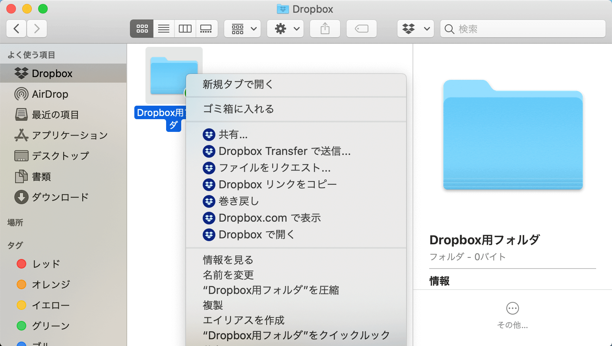Select the グリーン tag in the sidebar
This screenshot has width=612, height=346.
[64, 326]
